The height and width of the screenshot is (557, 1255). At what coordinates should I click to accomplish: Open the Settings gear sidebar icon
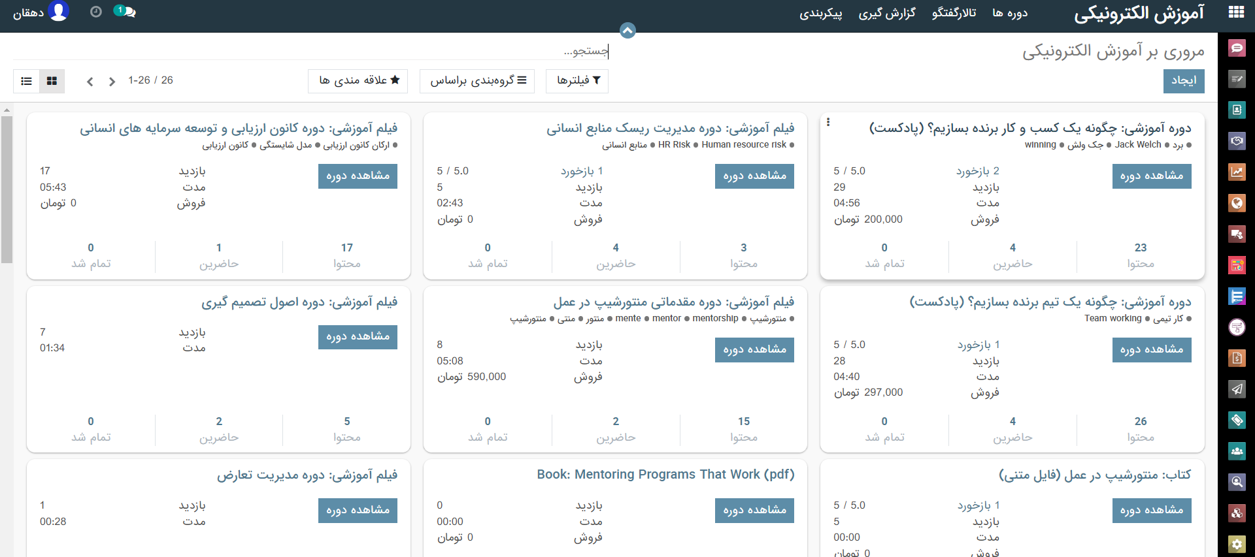[1237, 544]
